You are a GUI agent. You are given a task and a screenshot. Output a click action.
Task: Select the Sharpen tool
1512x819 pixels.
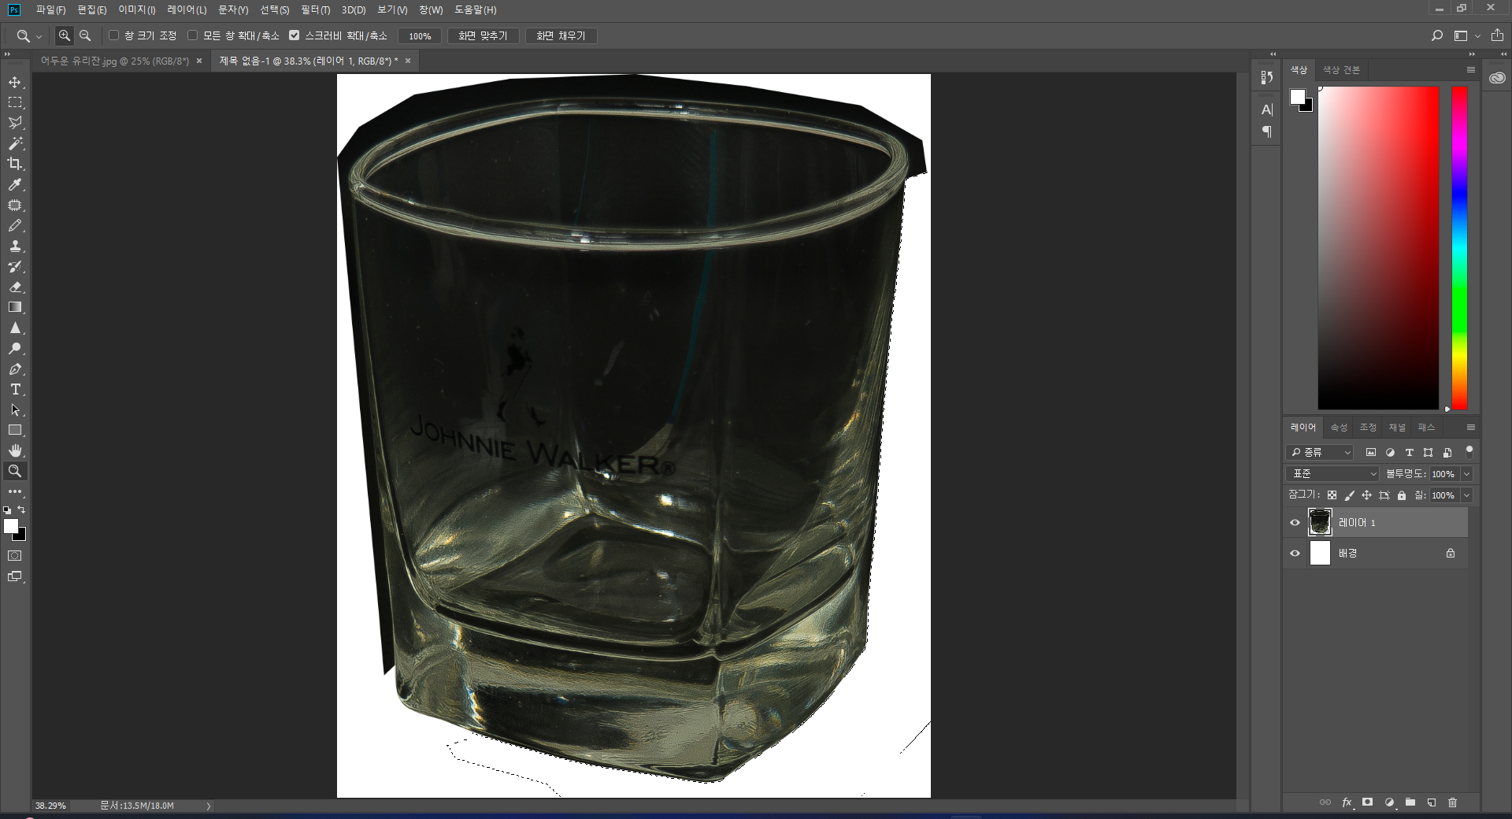point(15,328)
